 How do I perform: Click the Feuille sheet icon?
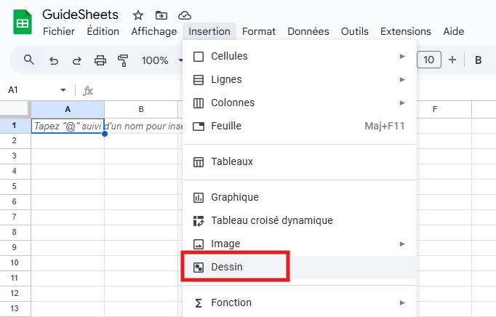click(199, 127)
